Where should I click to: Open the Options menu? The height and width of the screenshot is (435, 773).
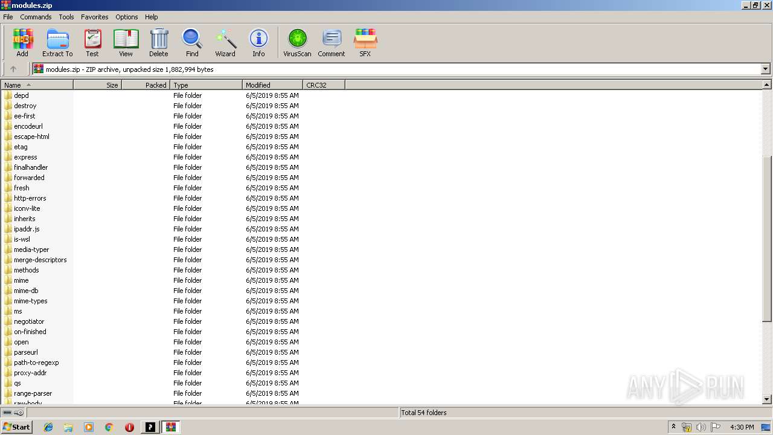127,17
